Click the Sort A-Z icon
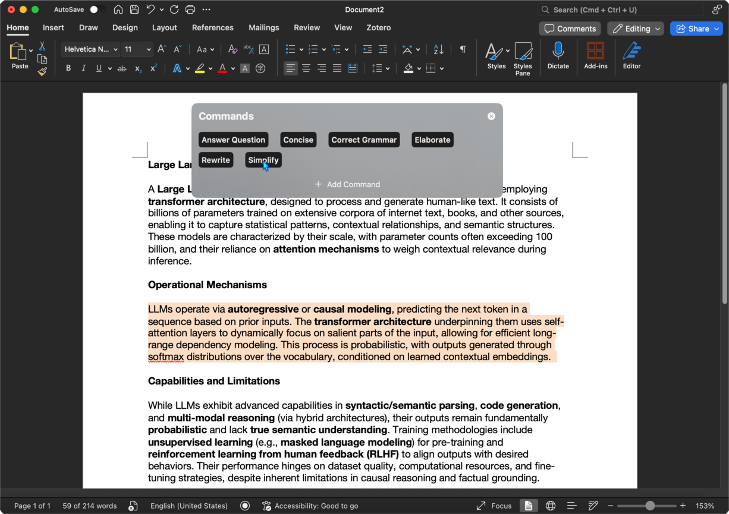 (x=439, y=49)
